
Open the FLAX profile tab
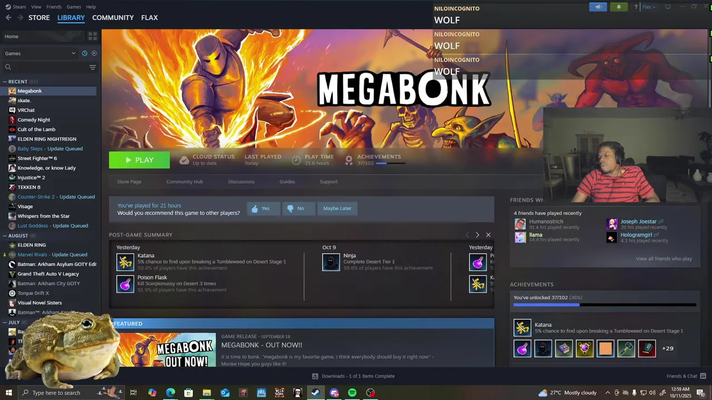150,18
